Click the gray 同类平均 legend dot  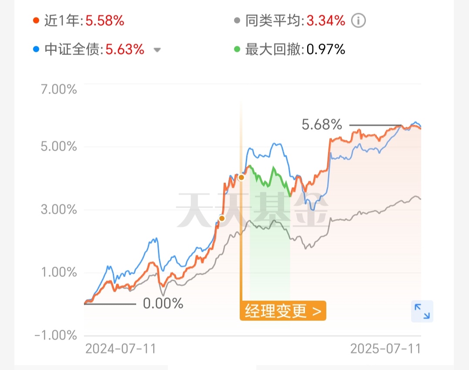coord(237,20)
